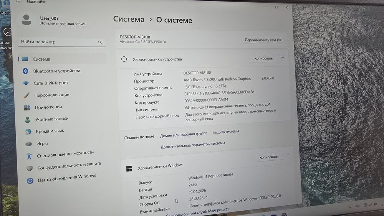
Task: Click the Найти параметр search field
Action: click(x=61, y=42)
